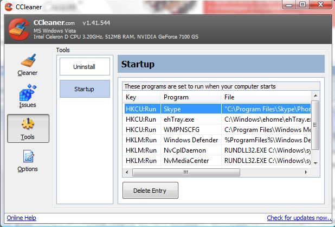This screenshot has width=335, height=227.
Task: Click the horizontal scrollbar left arrow
Action: [x=127, y=172]
